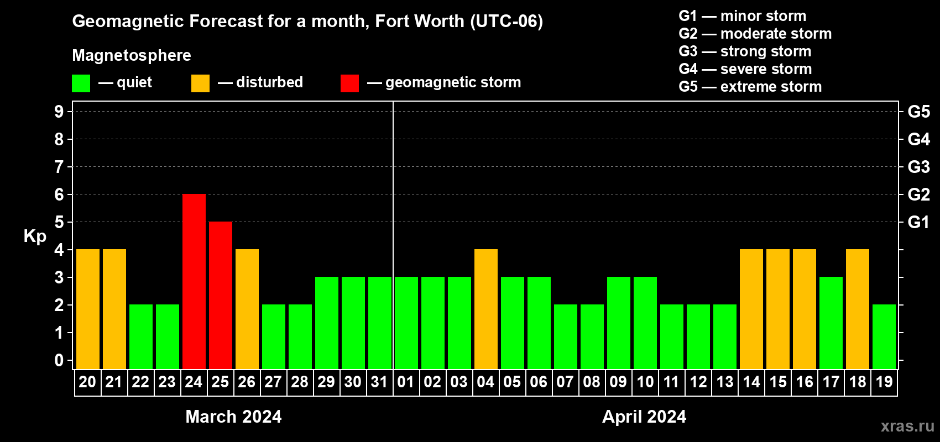Click the '— quiet' legend label
This screenshot has width=940, height=442.
tap(125, 82)
